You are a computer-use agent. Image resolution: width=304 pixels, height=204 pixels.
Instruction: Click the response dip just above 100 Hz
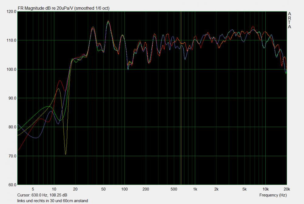(128, 69)
